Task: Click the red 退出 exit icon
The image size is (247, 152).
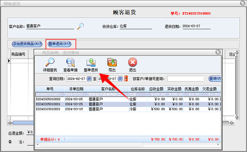Action: (133, 62)
